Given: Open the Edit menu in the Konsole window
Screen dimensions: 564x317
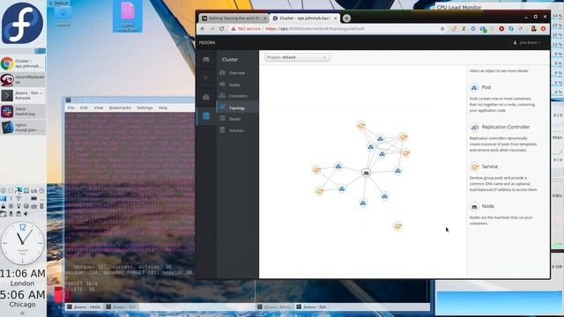Looking at the screenshot, I should pyautogui.click(x=84, y=107).
